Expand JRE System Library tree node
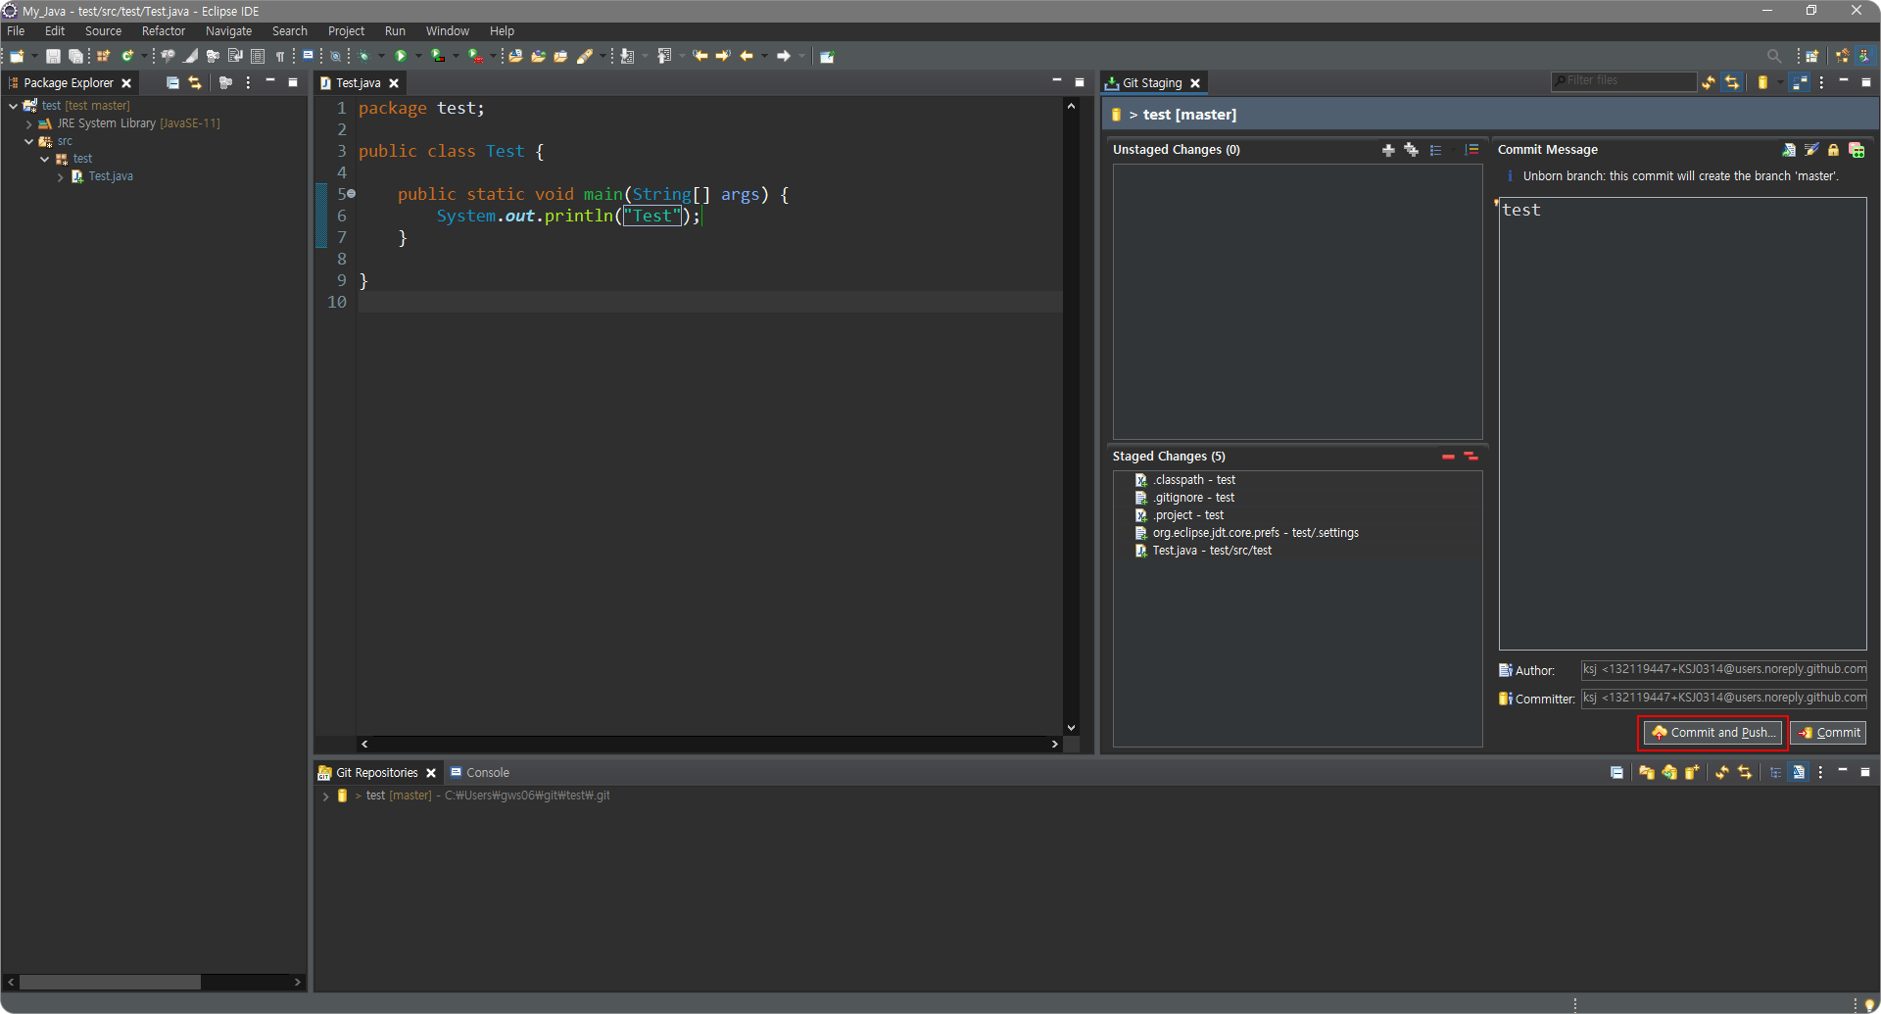 coord(29,124)
